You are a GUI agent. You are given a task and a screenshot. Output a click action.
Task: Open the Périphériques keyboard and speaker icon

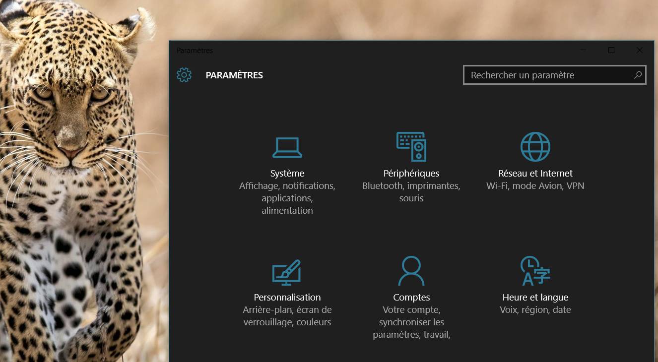click(411, 146)
